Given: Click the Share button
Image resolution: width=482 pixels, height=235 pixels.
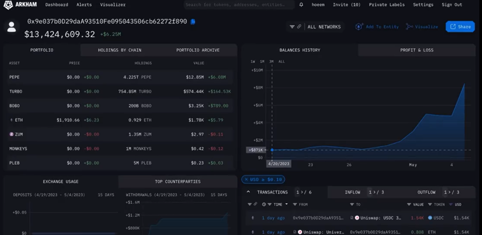Looking at the screenshot, I should coord(460,27).
